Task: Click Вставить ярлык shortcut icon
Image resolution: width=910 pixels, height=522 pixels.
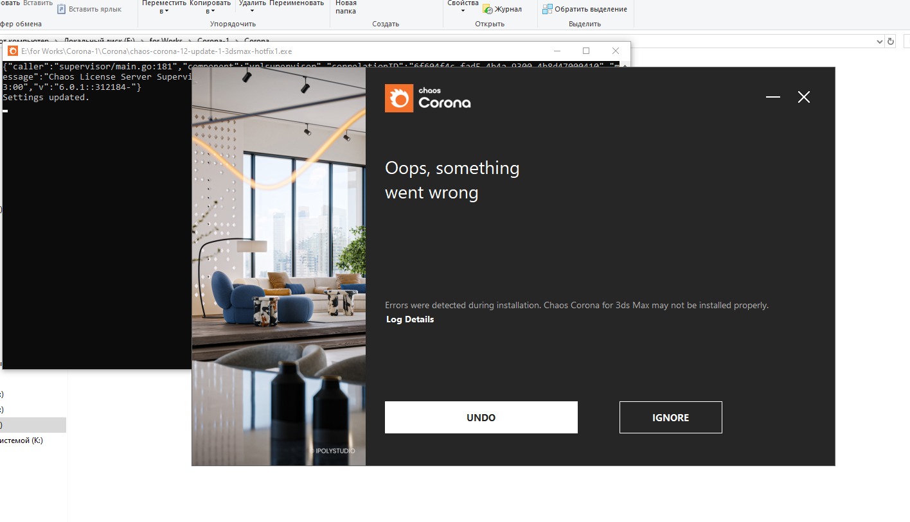Action: pos(61,9)
